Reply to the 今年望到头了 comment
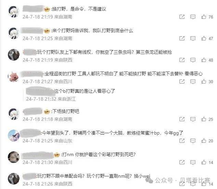The image size is (217, 189). tap(193, 141)
